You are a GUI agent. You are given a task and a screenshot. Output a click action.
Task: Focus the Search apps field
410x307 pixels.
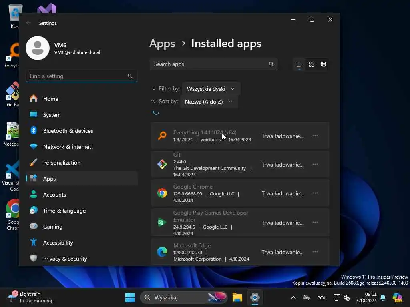pos(214,64)
